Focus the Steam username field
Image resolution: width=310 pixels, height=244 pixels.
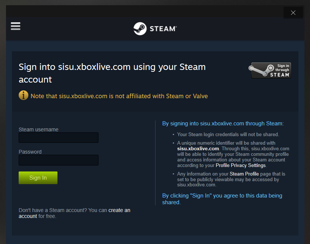(x=59, y=138)
